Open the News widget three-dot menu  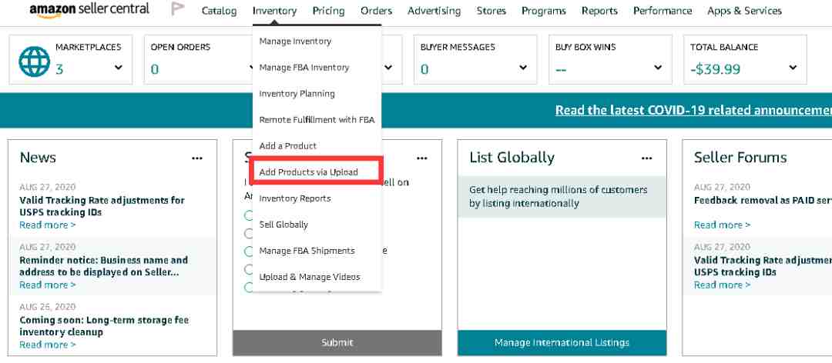coord(197,158)
